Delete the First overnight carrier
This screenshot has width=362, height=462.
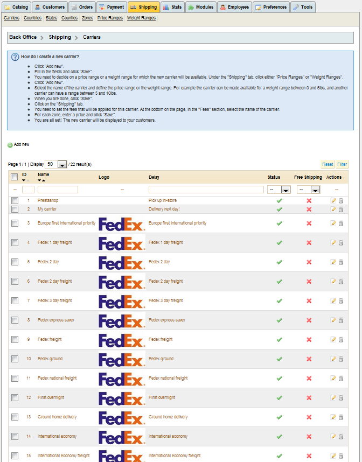click(341, 398)
